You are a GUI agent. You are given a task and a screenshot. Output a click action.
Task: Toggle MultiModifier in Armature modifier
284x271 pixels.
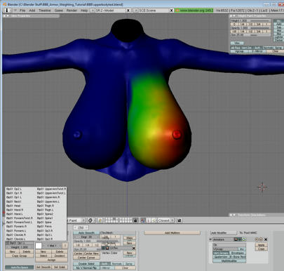pyautogui.click(x=229, y=260)
